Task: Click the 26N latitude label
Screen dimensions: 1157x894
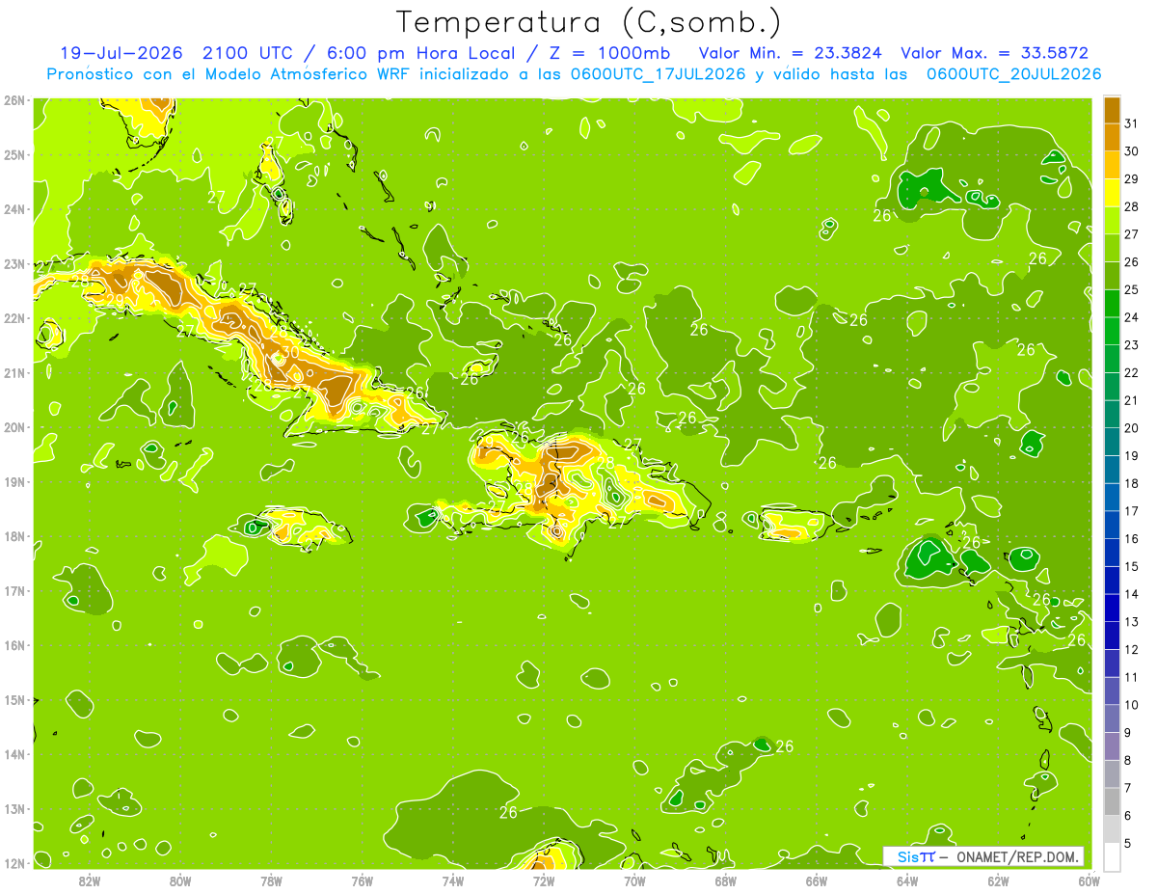Action: [x=13, y=100]
